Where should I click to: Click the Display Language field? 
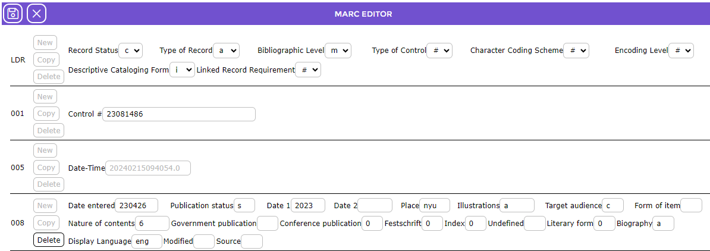[147, 241]
